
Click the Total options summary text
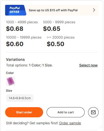tap(29, 65)
